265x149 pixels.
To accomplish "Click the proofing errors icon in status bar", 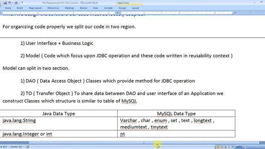I will coord(27,147).
